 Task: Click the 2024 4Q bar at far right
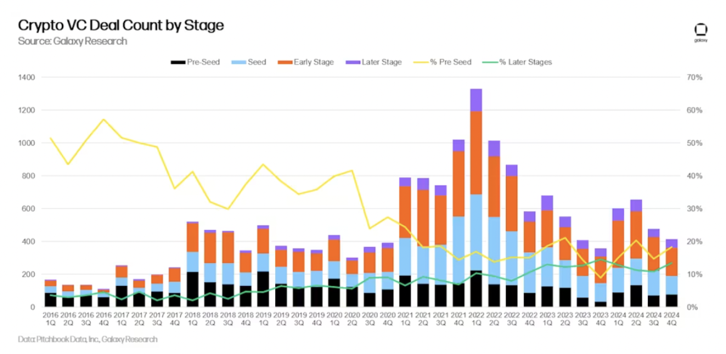click(671, 275)
